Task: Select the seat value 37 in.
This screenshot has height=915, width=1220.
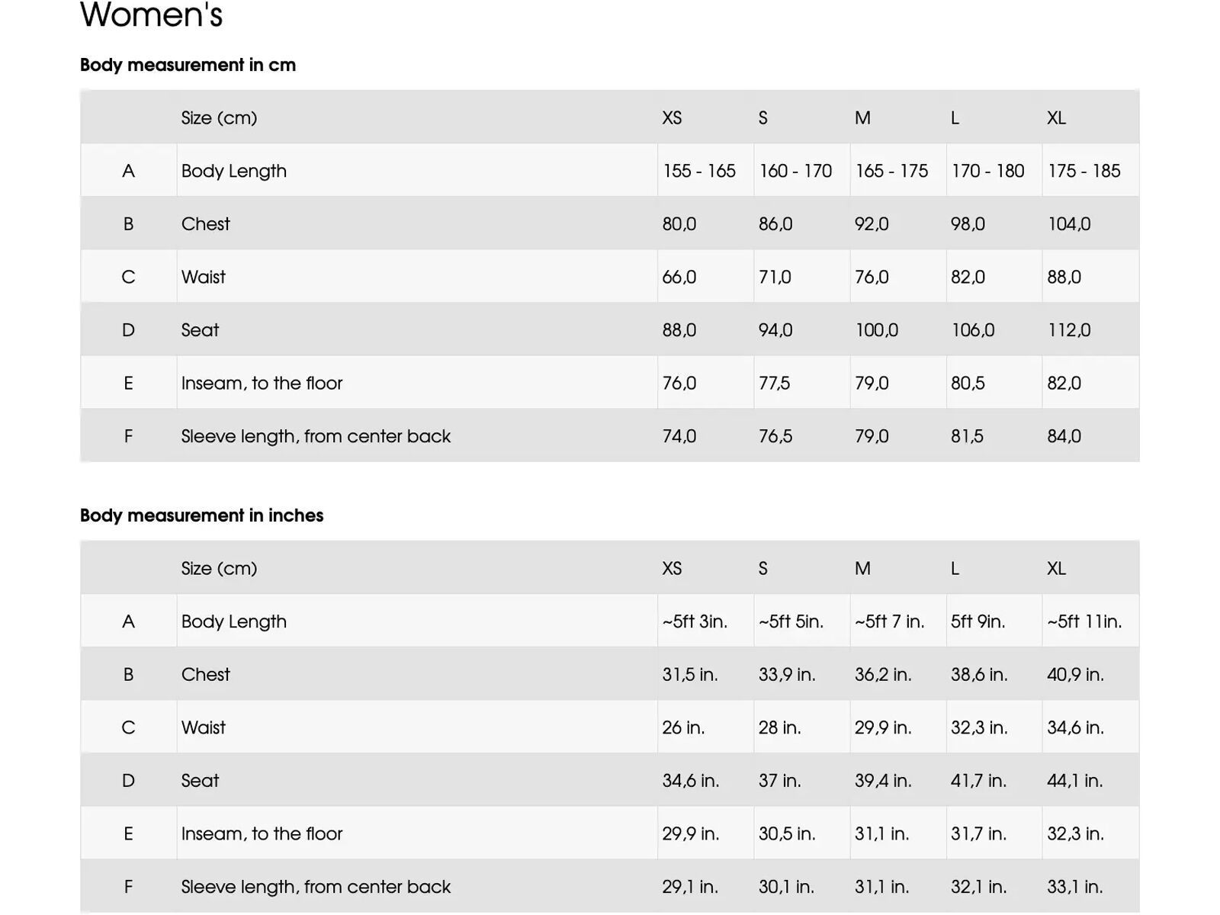Action: coord(779,781)
